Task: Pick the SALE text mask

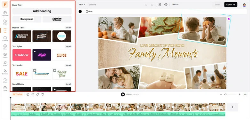Action: pos(22,74)
